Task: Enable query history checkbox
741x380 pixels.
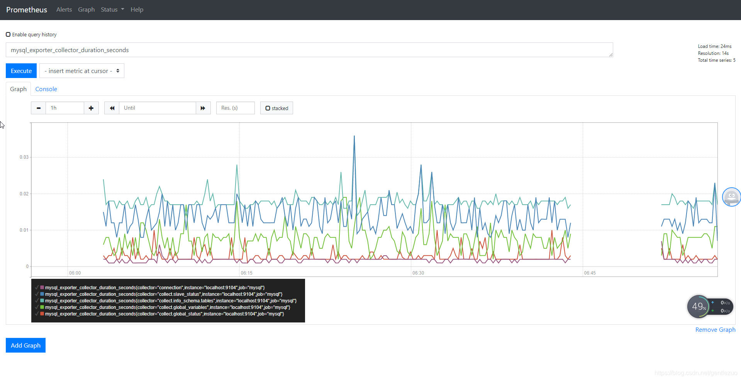Action: 8,34
